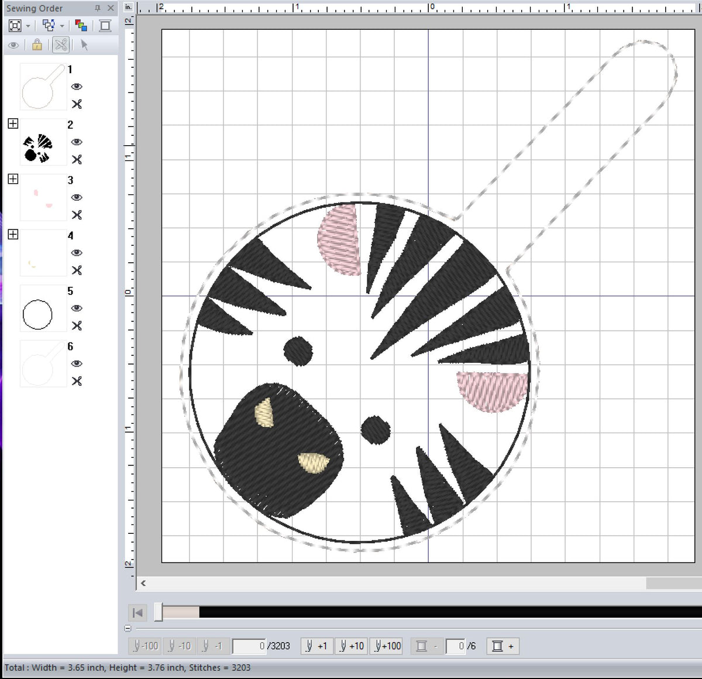Click the scissors cut icon next to item 4
The width and height of the screenshot is (702, 679).
(x=77, y=270)
